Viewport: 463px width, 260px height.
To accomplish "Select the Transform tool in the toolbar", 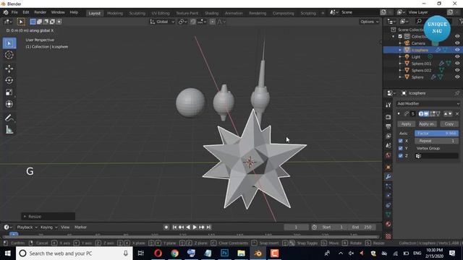I will pyautogui.click(x=9, y=104).
